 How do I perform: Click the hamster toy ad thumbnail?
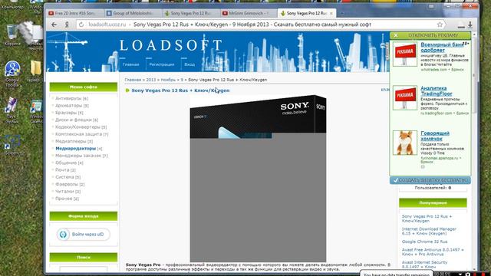(405, 143)
